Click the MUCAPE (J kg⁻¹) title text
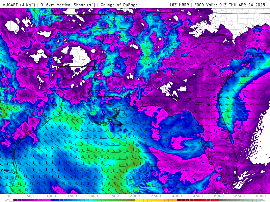The height and width of the screenshot is (202, 270). pyautogui.click(x=19, y=5)
